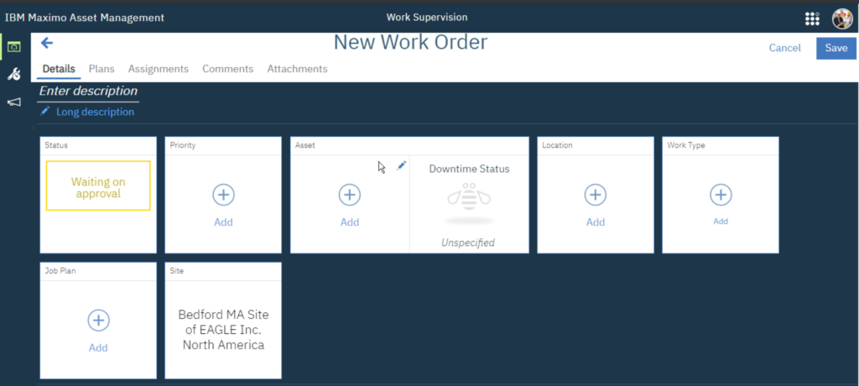Image resolution: width=859 pixels, height=386 pixels.
Task: Click the Site card label
Action: (x=176, y=271)
